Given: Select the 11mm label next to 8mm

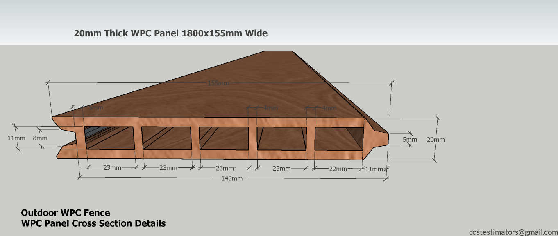Looking at the screenshot, I should 16,138.
